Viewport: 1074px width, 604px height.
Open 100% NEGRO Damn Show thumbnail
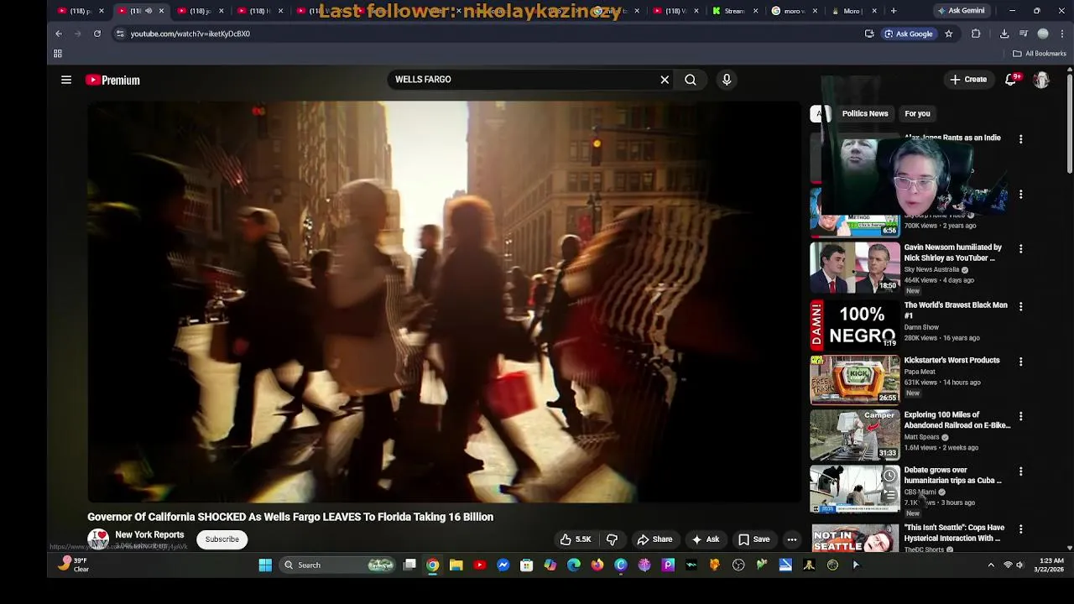855,325
